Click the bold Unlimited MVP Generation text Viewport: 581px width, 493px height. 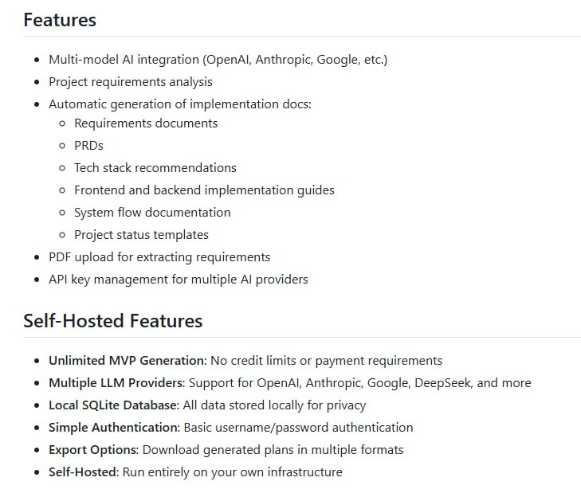coord(127,361)
